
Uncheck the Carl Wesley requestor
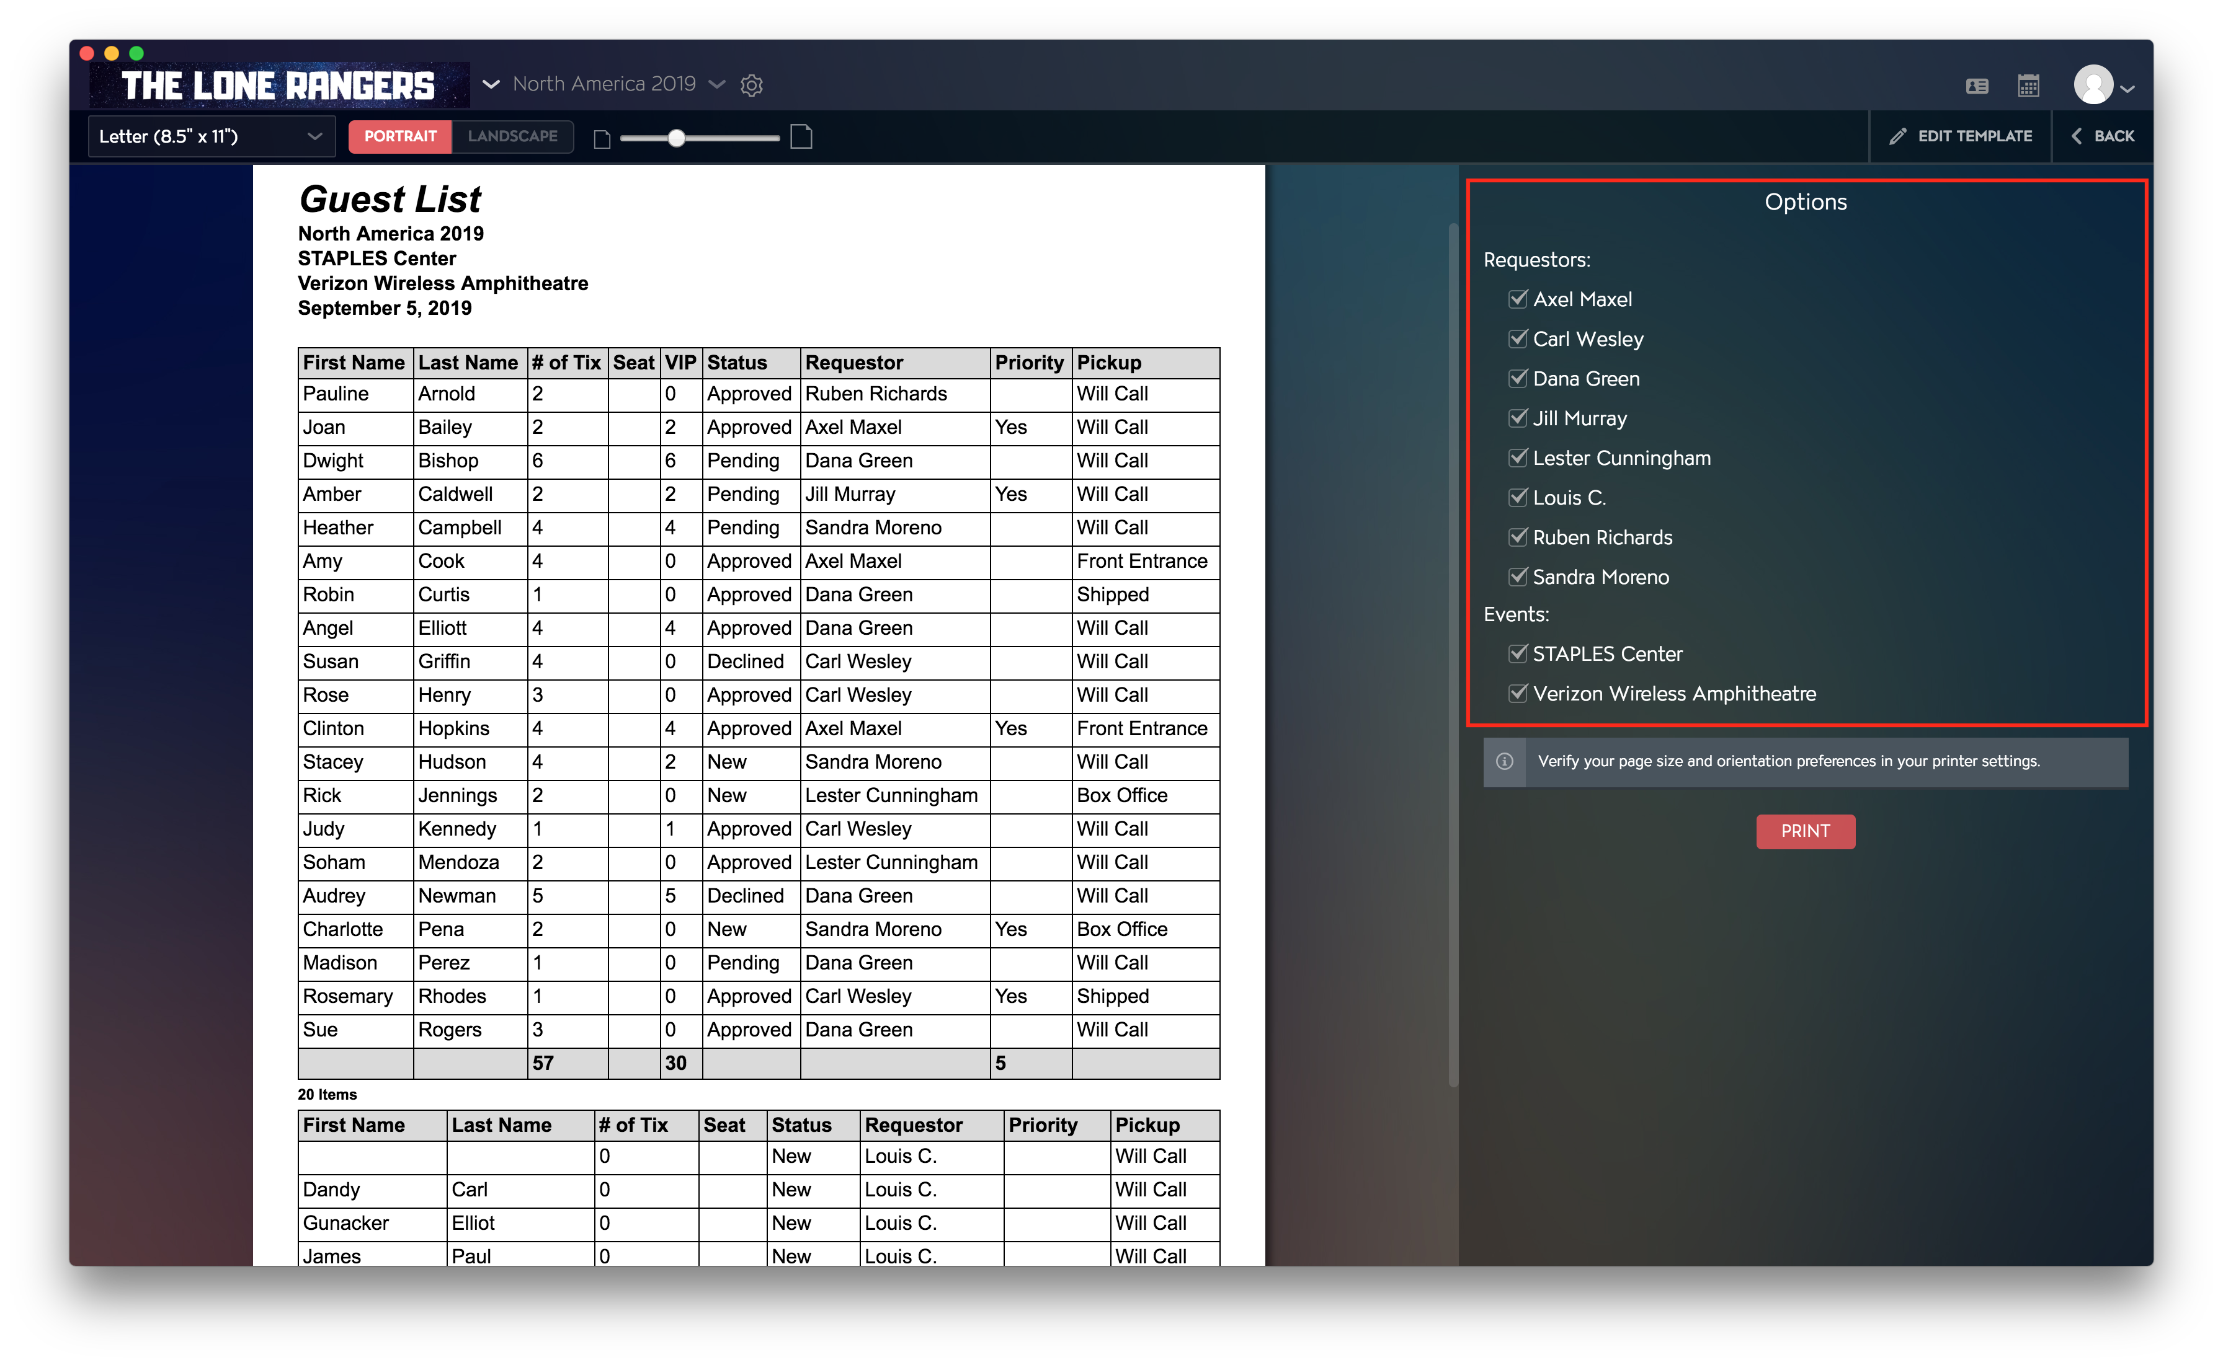[x=1518, y=338]
